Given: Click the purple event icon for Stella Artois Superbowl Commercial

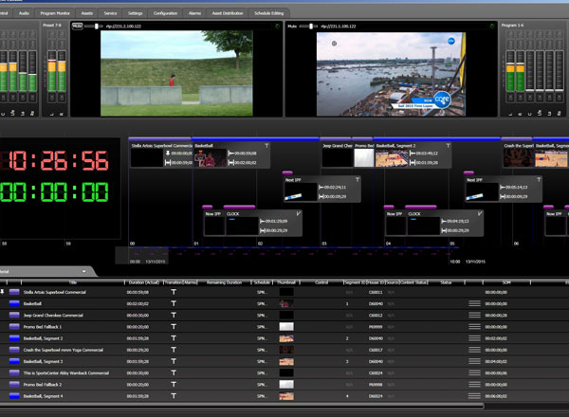Looking at the screenshot, I should tap(14, 292).
